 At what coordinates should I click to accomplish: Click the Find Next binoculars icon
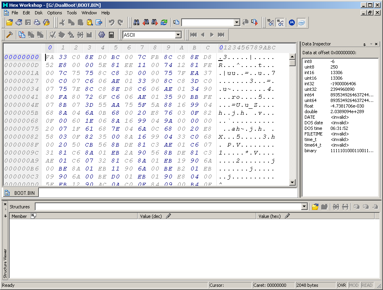155,22
